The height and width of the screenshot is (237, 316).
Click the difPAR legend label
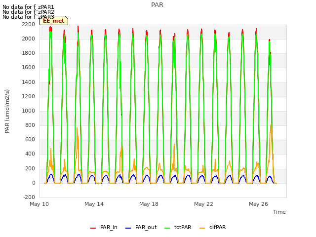click(217, 227)
